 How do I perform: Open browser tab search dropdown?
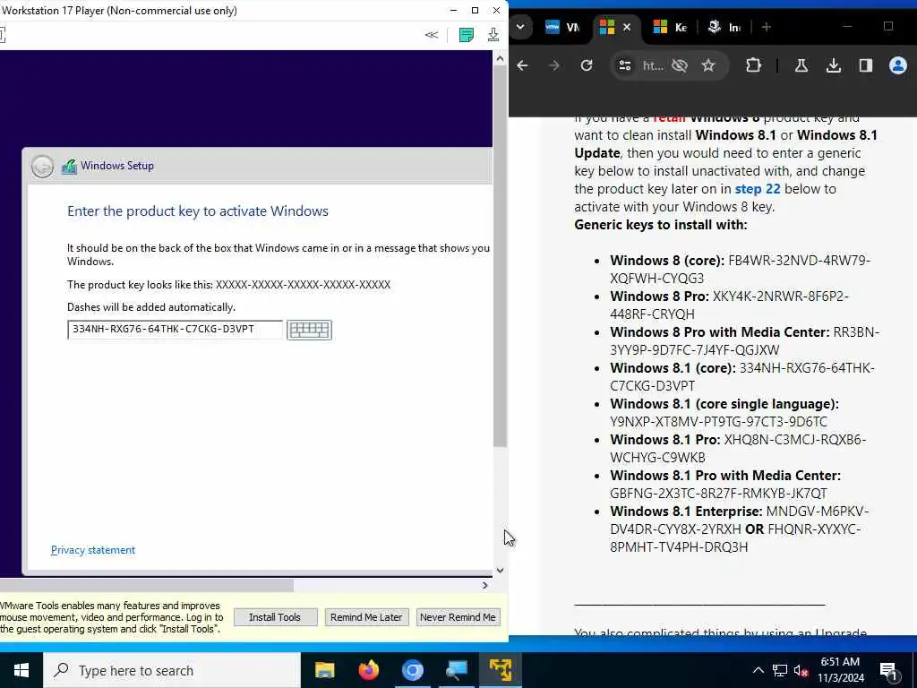pyautogui.click(x=520, y=27)
